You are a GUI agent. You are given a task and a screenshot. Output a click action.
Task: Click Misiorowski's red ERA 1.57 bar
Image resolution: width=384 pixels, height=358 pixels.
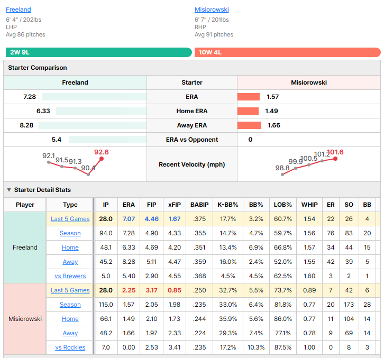point(248,97)
